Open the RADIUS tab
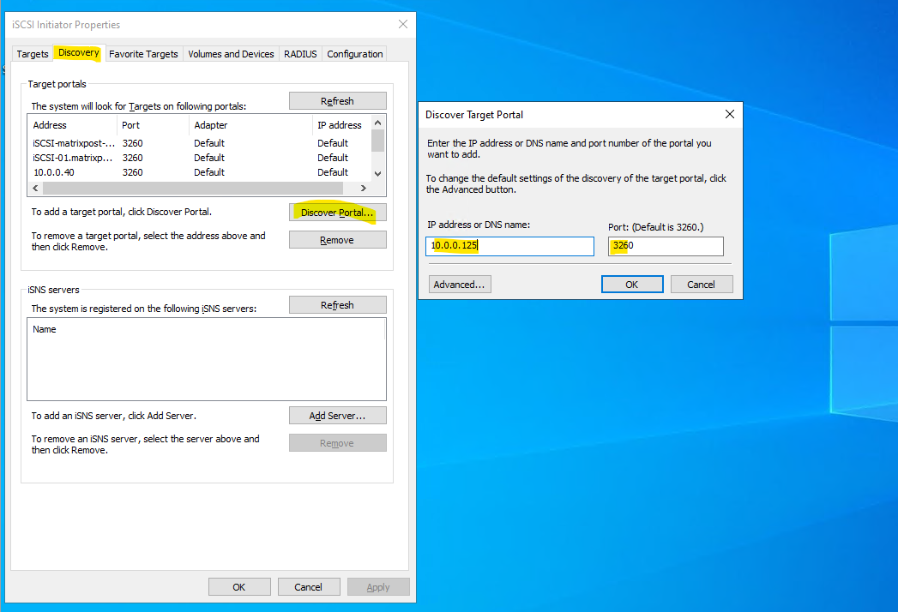Screen dimensions: 898x612 point(300,54)
